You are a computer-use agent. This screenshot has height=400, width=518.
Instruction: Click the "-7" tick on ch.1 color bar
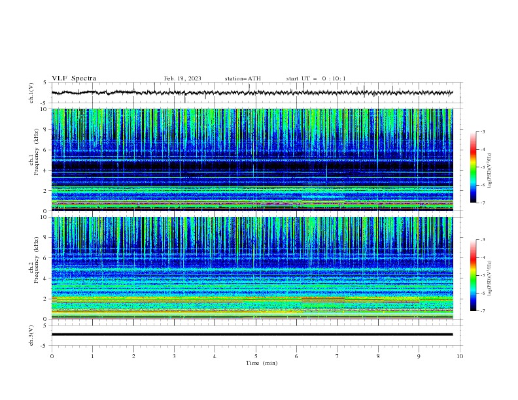(482, 203)
